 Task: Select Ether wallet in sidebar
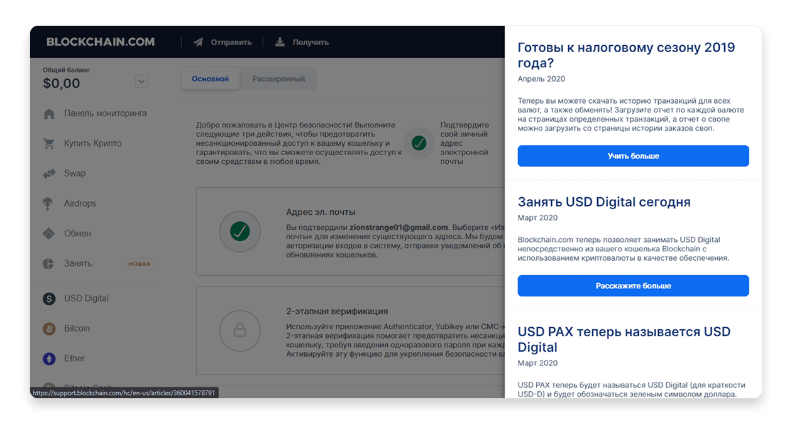point(74,359)
